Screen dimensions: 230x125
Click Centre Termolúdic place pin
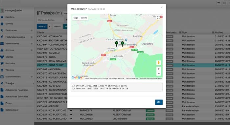[126, 40]
